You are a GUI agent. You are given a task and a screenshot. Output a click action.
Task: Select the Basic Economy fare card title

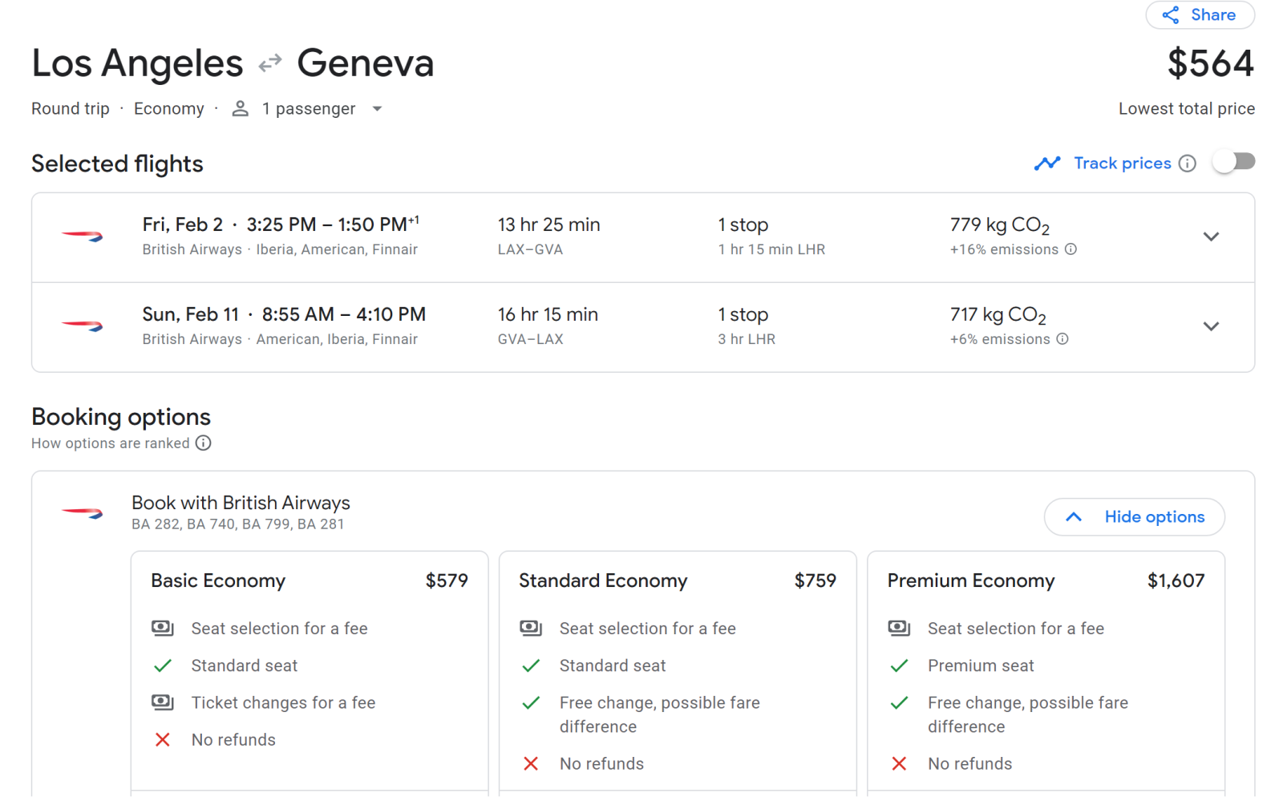tap(218, 581)
